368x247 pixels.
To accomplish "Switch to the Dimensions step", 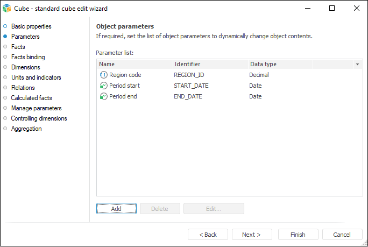I will [26, 67].
